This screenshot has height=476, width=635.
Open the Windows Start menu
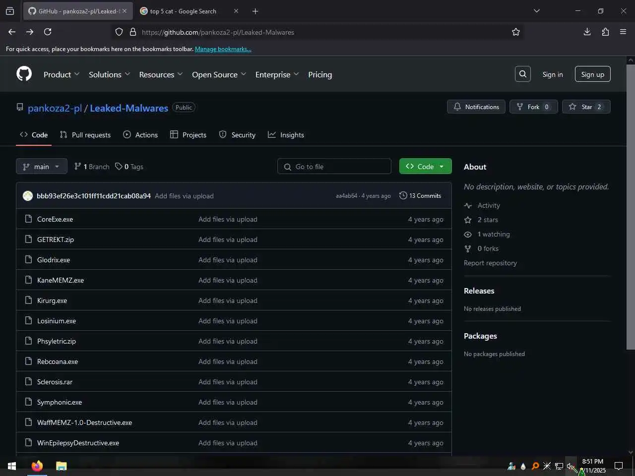[12, 466]
